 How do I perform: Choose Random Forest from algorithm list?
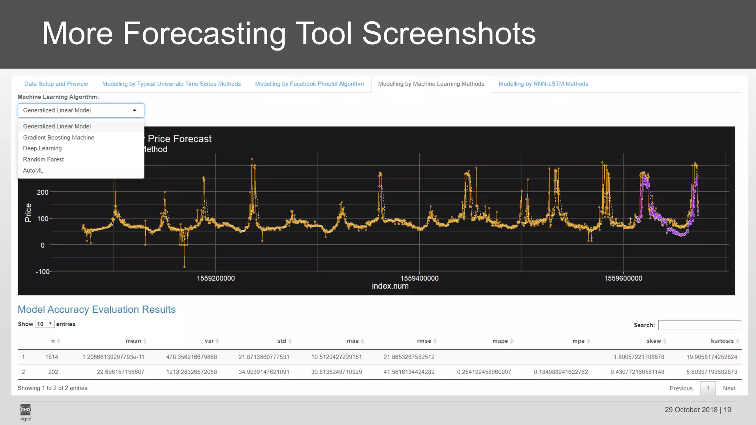(43, 159)
